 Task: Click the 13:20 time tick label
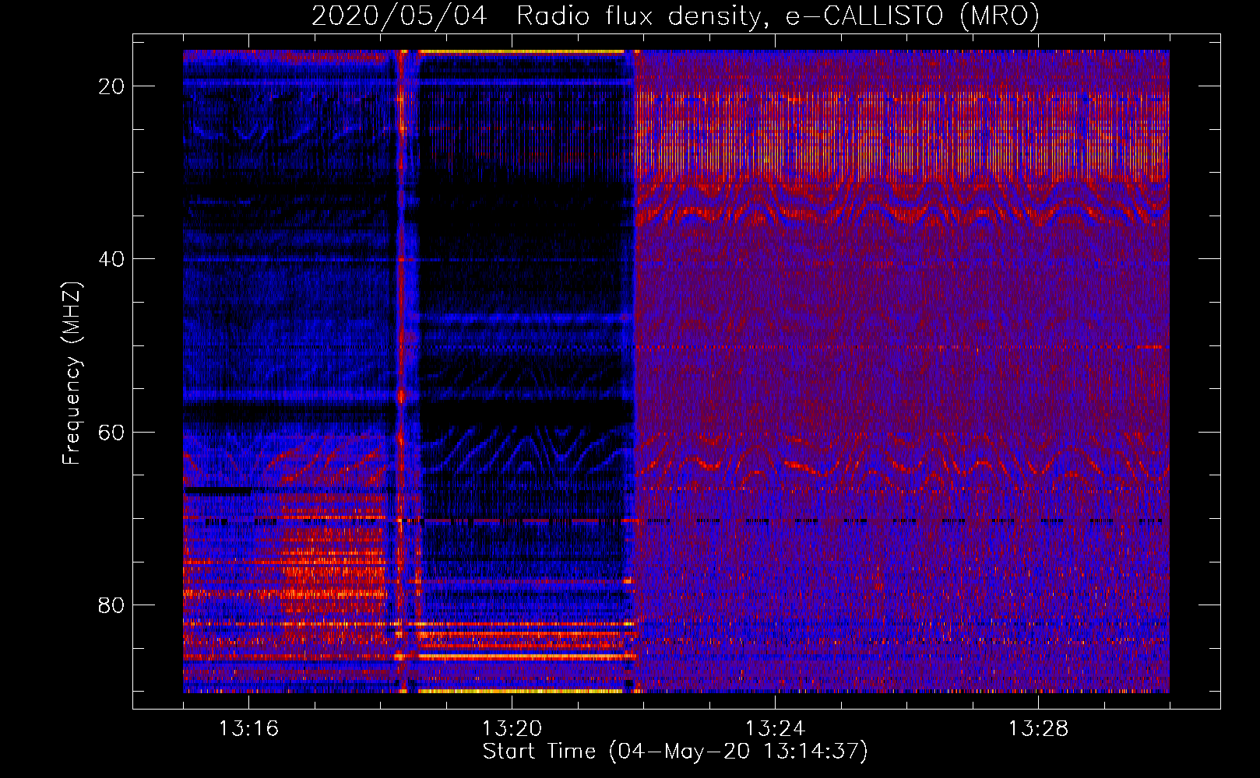click(512, 729)
